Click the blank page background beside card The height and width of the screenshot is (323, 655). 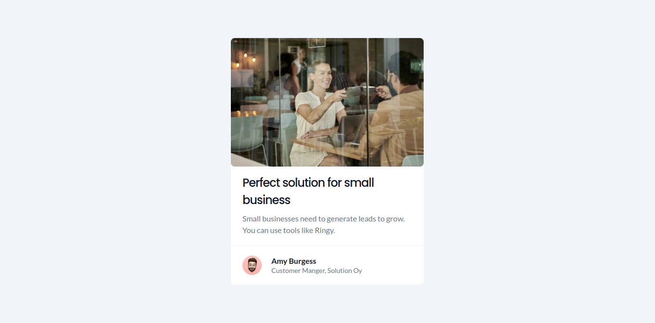click(116, 161)
